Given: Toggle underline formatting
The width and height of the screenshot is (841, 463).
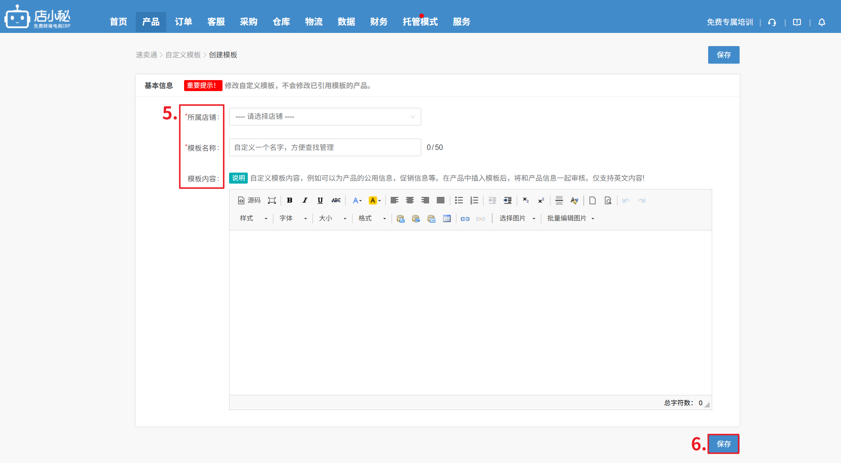Looking at the screenshot, I should pos(320,200).
